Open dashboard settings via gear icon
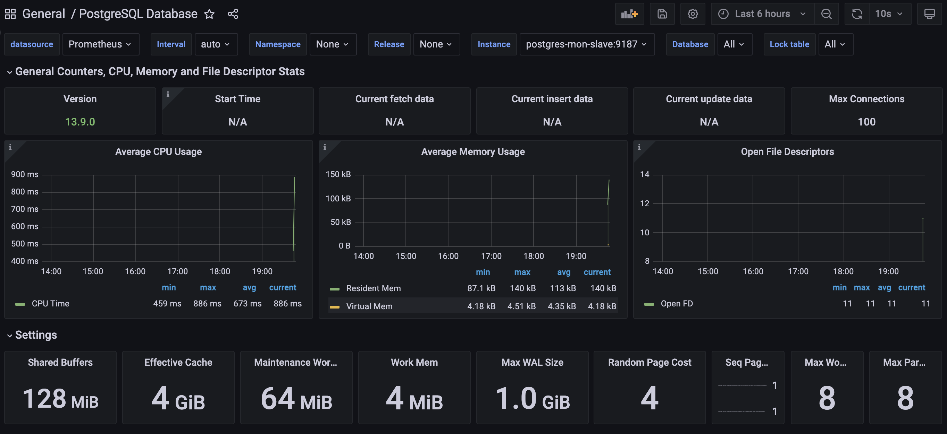This screenshot has height=434, width=947. point(693,14)
